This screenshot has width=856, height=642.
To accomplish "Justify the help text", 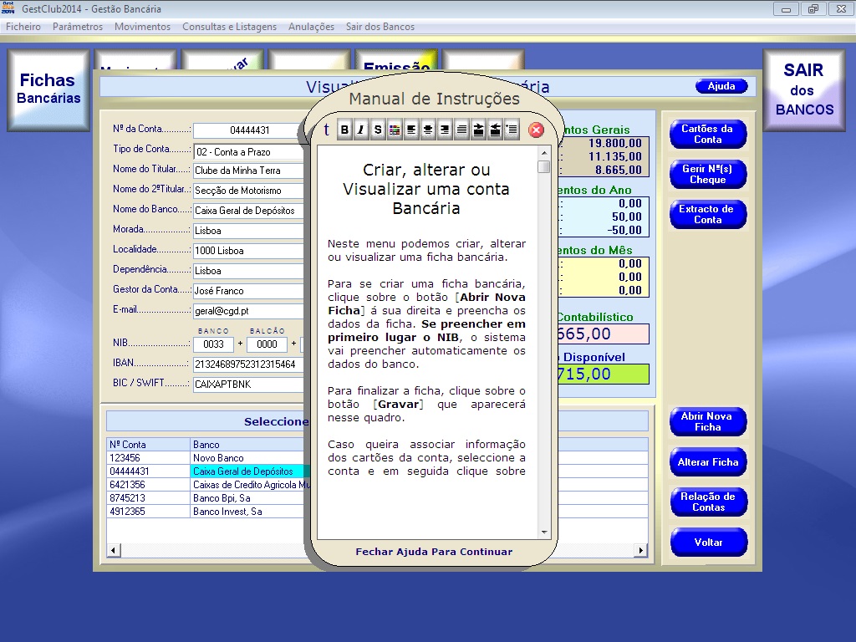I will point(461,130).
